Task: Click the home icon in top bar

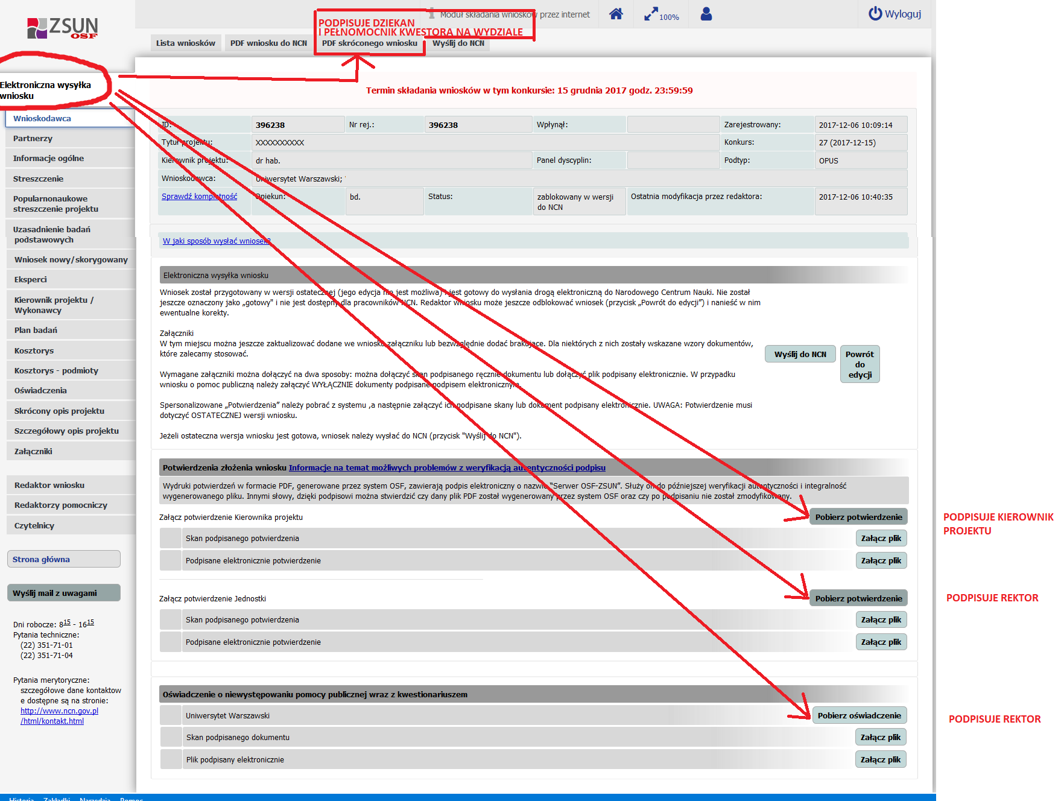Action: (616, 14)
